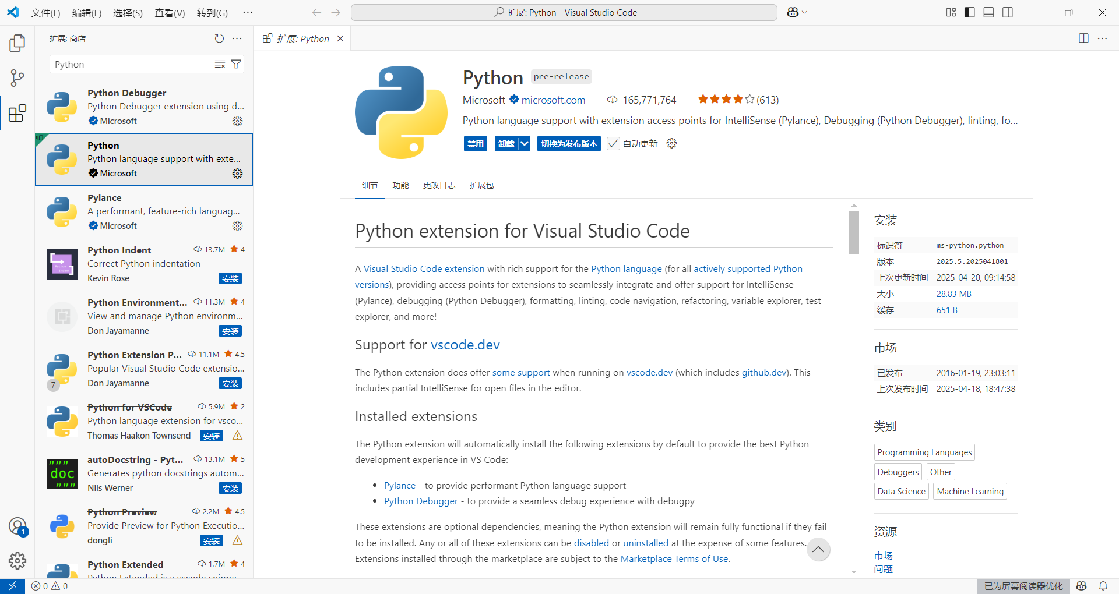Toggle the 自动更新 checkbox
Viewport: 1119px width, 594px height.
613,143
